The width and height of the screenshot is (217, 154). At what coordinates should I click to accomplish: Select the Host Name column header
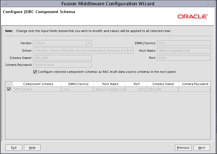pos(110,84)
